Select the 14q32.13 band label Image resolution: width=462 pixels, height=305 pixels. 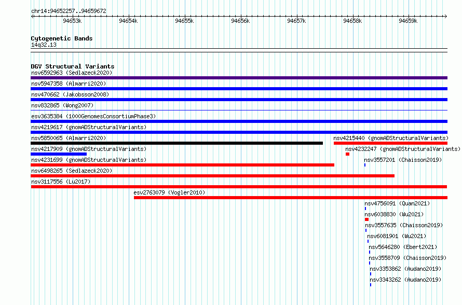(44, 45)
